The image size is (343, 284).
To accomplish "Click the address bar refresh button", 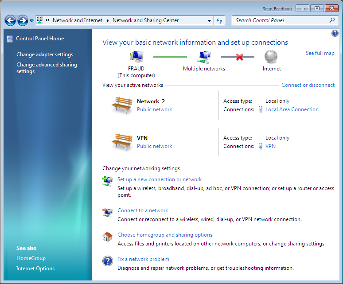I will (x=219, y=20).
